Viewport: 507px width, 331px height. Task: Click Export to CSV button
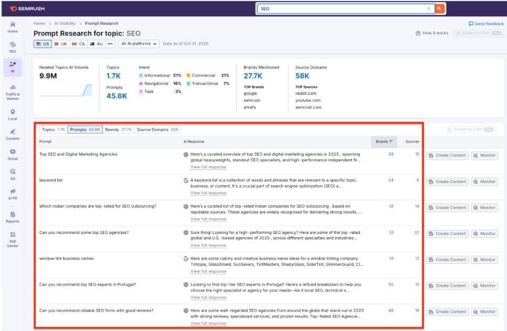470,130
